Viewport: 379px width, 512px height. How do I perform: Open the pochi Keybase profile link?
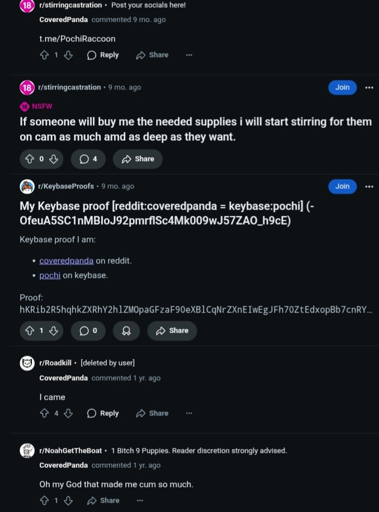pos(50,275)
